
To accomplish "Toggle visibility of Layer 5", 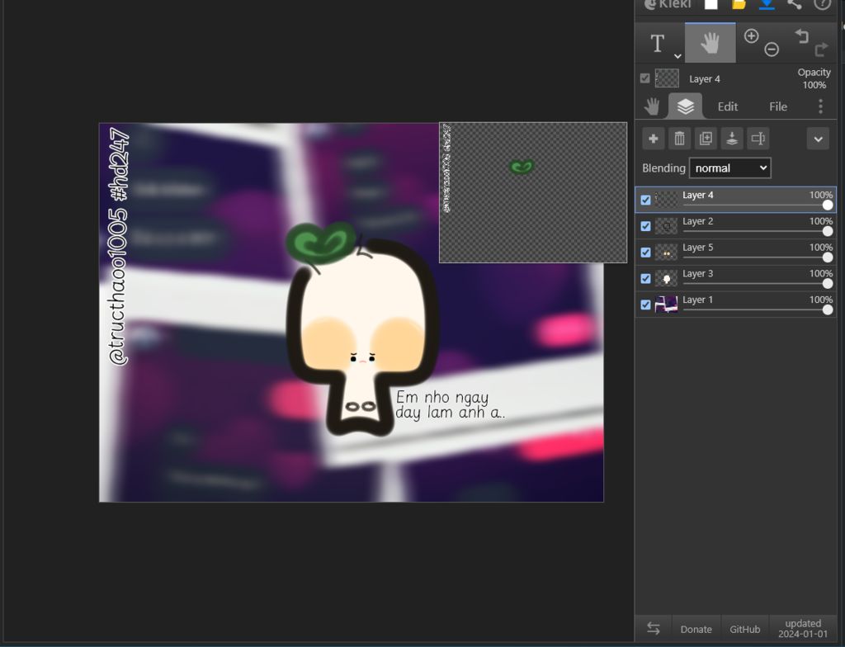I will tap(645, 253).
